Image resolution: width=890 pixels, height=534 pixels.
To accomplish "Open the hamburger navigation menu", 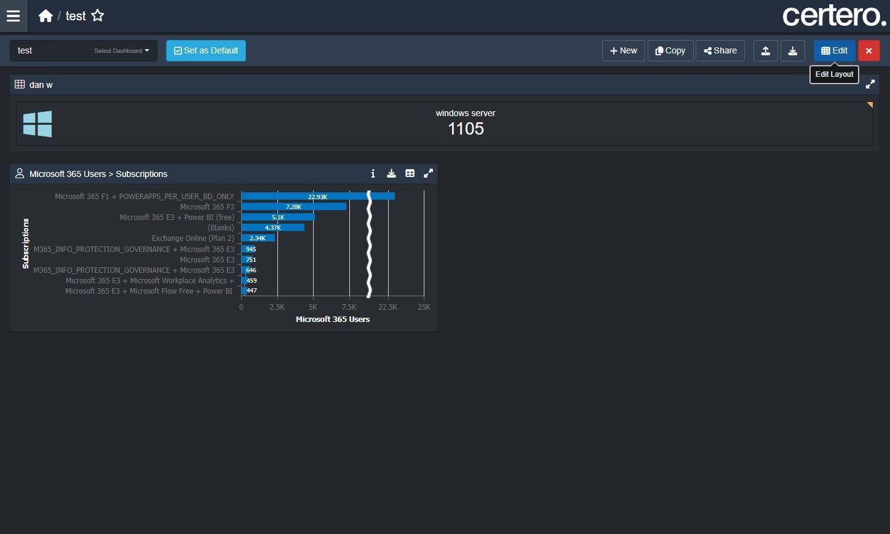I will coord(13,16).
